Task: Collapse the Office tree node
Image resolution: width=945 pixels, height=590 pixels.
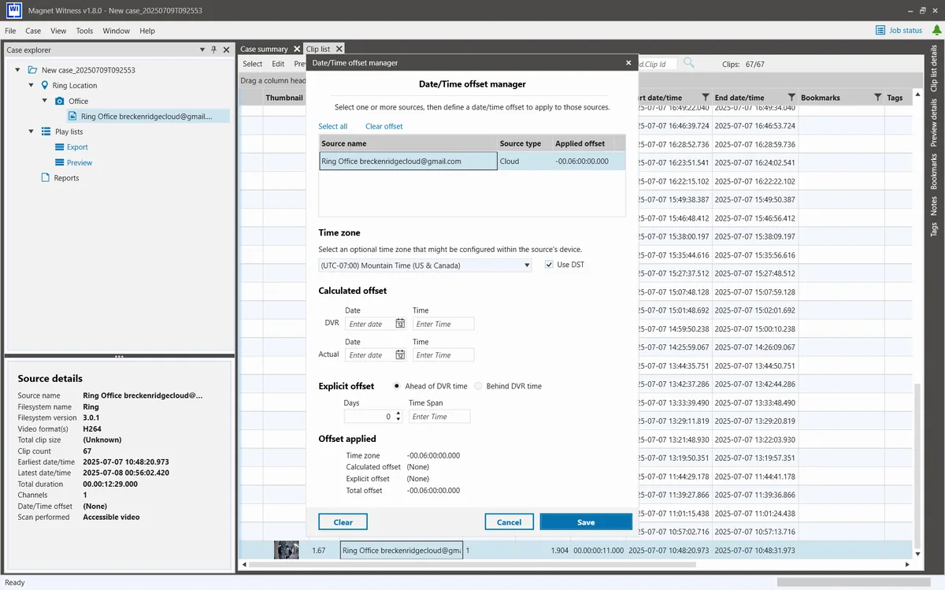Action: point(46,101)
